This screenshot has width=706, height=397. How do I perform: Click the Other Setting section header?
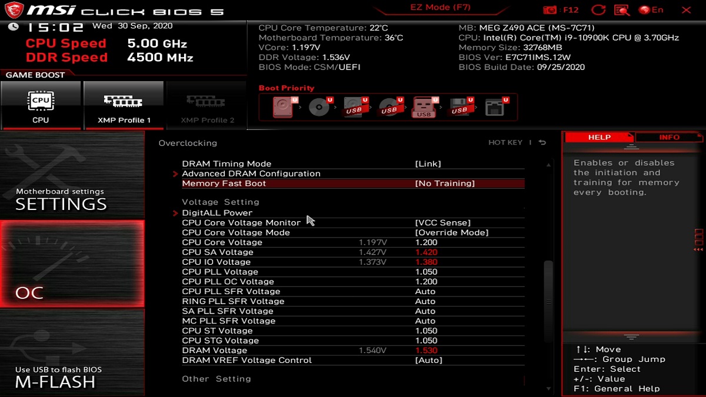(217, 379)
